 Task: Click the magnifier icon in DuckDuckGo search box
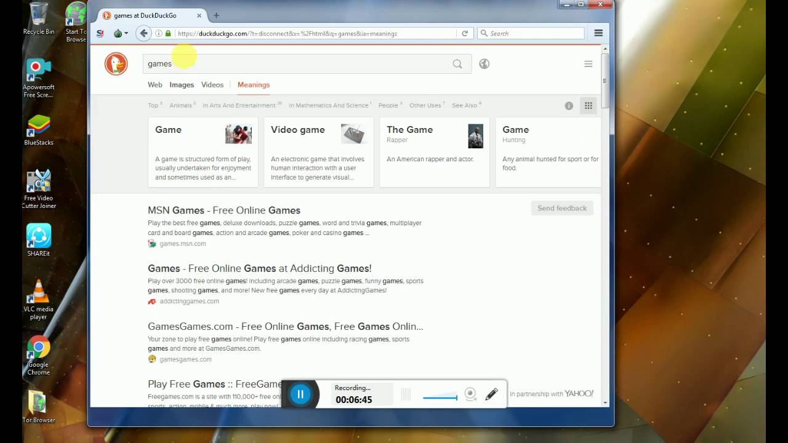pyautogui.click(x=457, y=64)
